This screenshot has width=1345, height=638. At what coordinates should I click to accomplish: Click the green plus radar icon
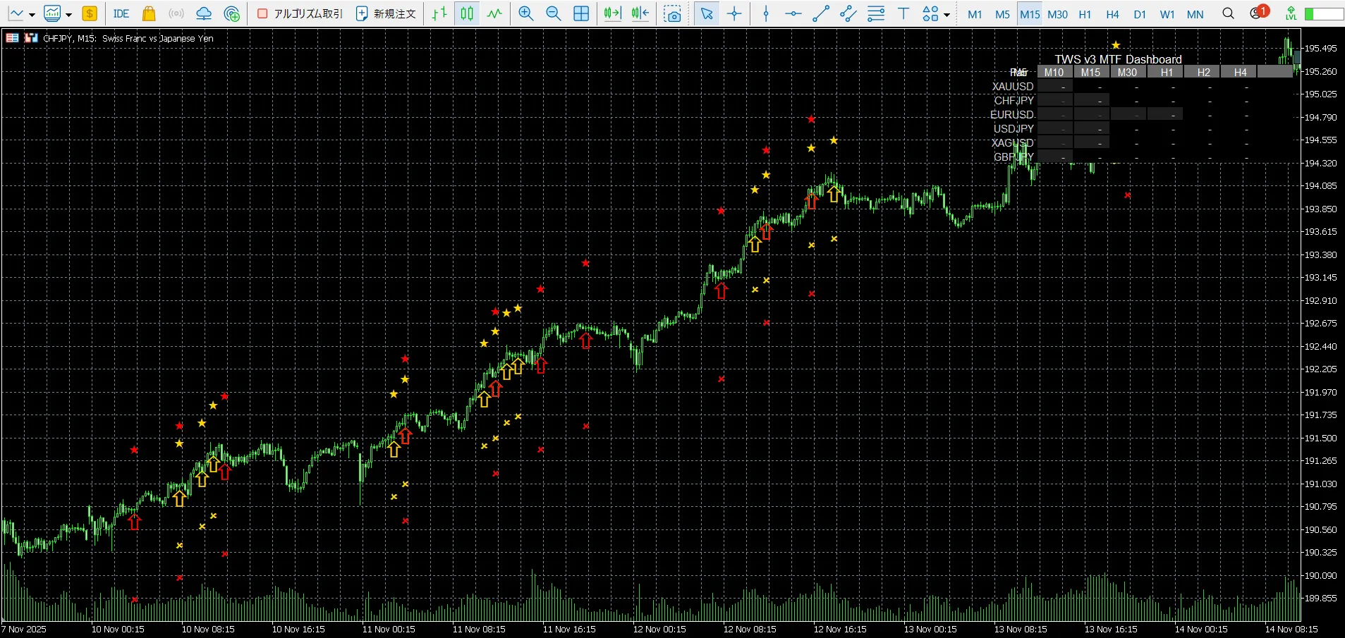[231, 13]
